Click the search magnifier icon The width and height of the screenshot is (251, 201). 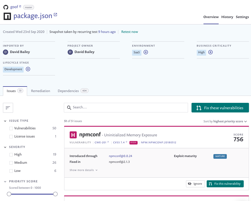point(69,107)
